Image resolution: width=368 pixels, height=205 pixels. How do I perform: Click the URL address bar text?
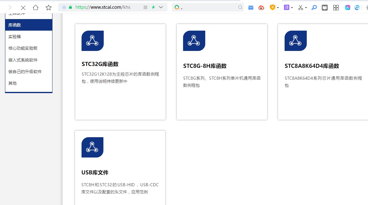(103, 7)
